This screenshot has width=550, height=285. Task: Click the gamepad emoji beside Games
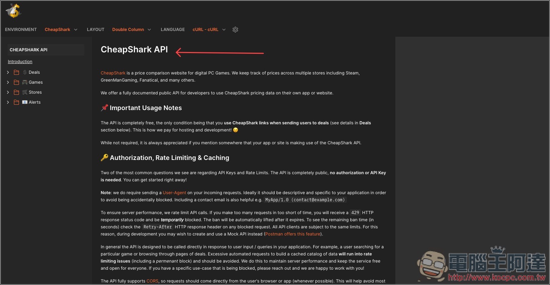(x=25, y=82)
